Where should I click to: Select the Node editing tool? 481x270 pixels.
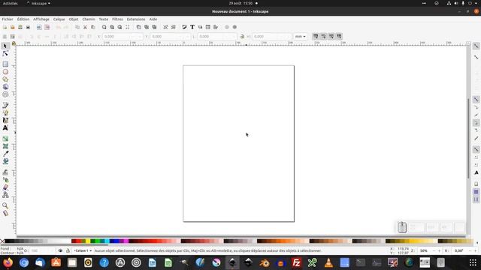tap(5, 54)
